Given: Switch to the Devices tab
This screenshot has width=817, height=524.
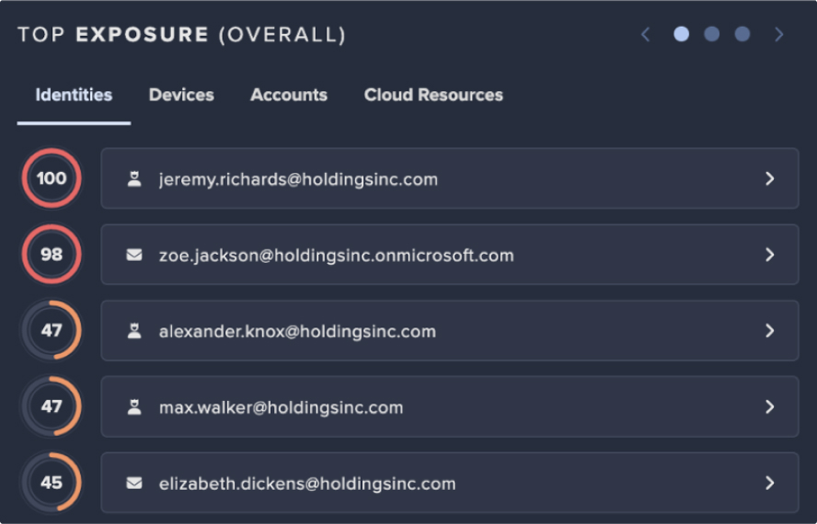Looking at the screenshot, I should [181, 95].
